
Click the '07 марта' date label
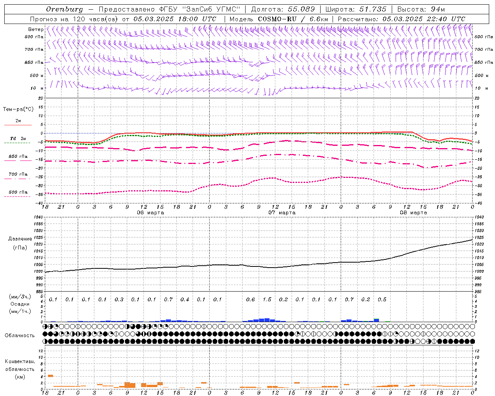282,212
